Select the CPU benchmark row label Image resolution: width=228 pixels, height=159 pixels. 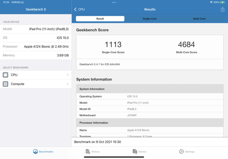click(14, 75)
